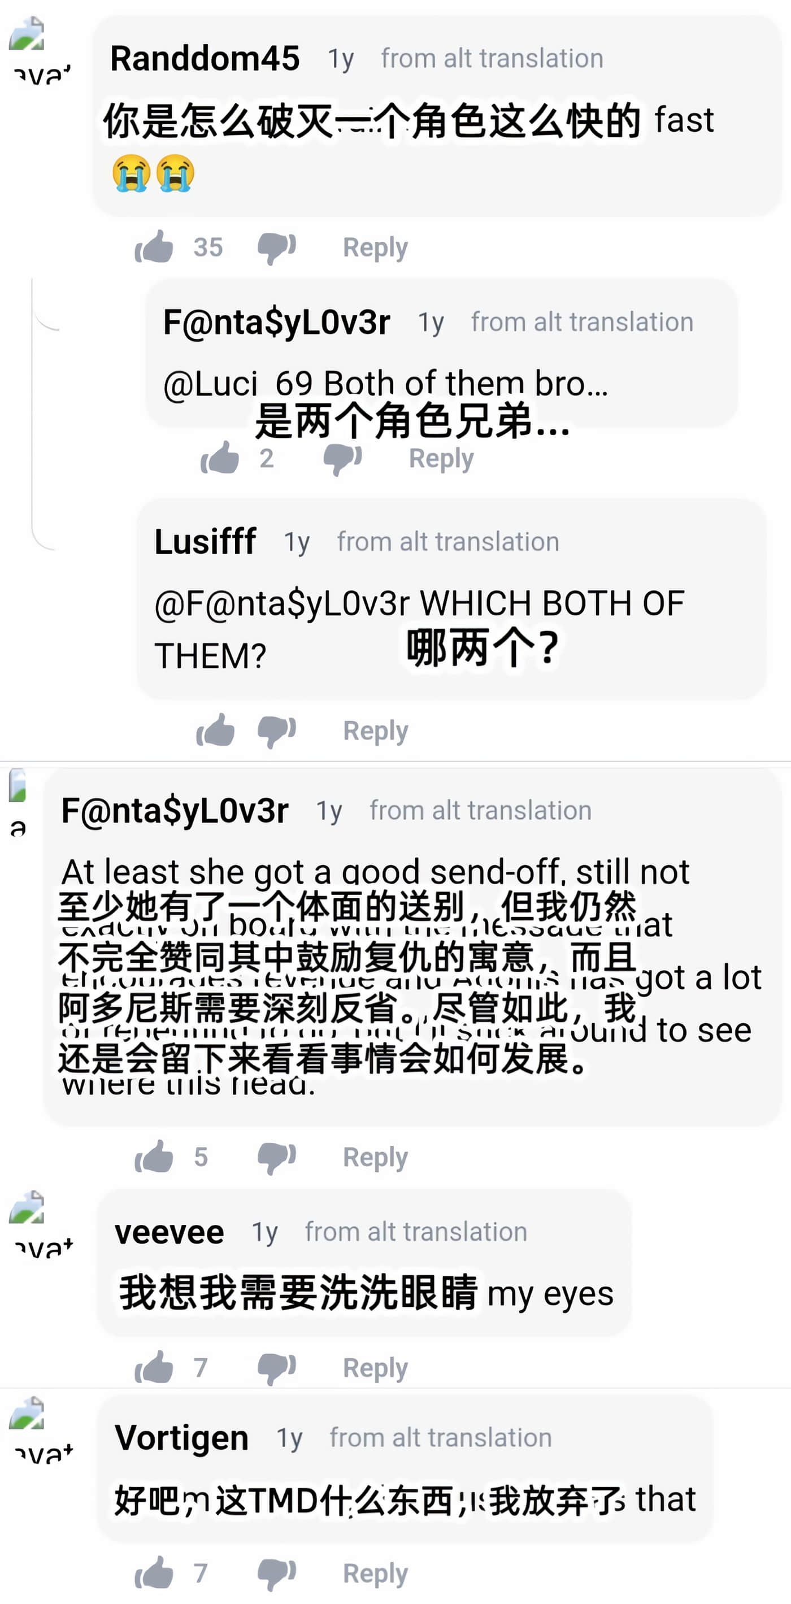
Task: Thumbs down the 'good send-off' comment
Action: click(276, 1157)
